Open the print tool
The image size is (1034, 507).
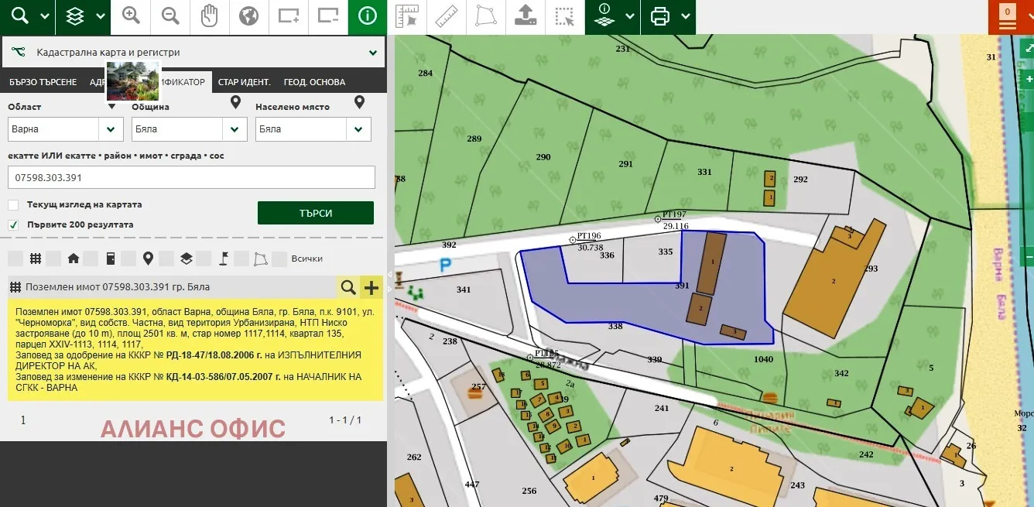pyautogui.click(x=660, y=16)
